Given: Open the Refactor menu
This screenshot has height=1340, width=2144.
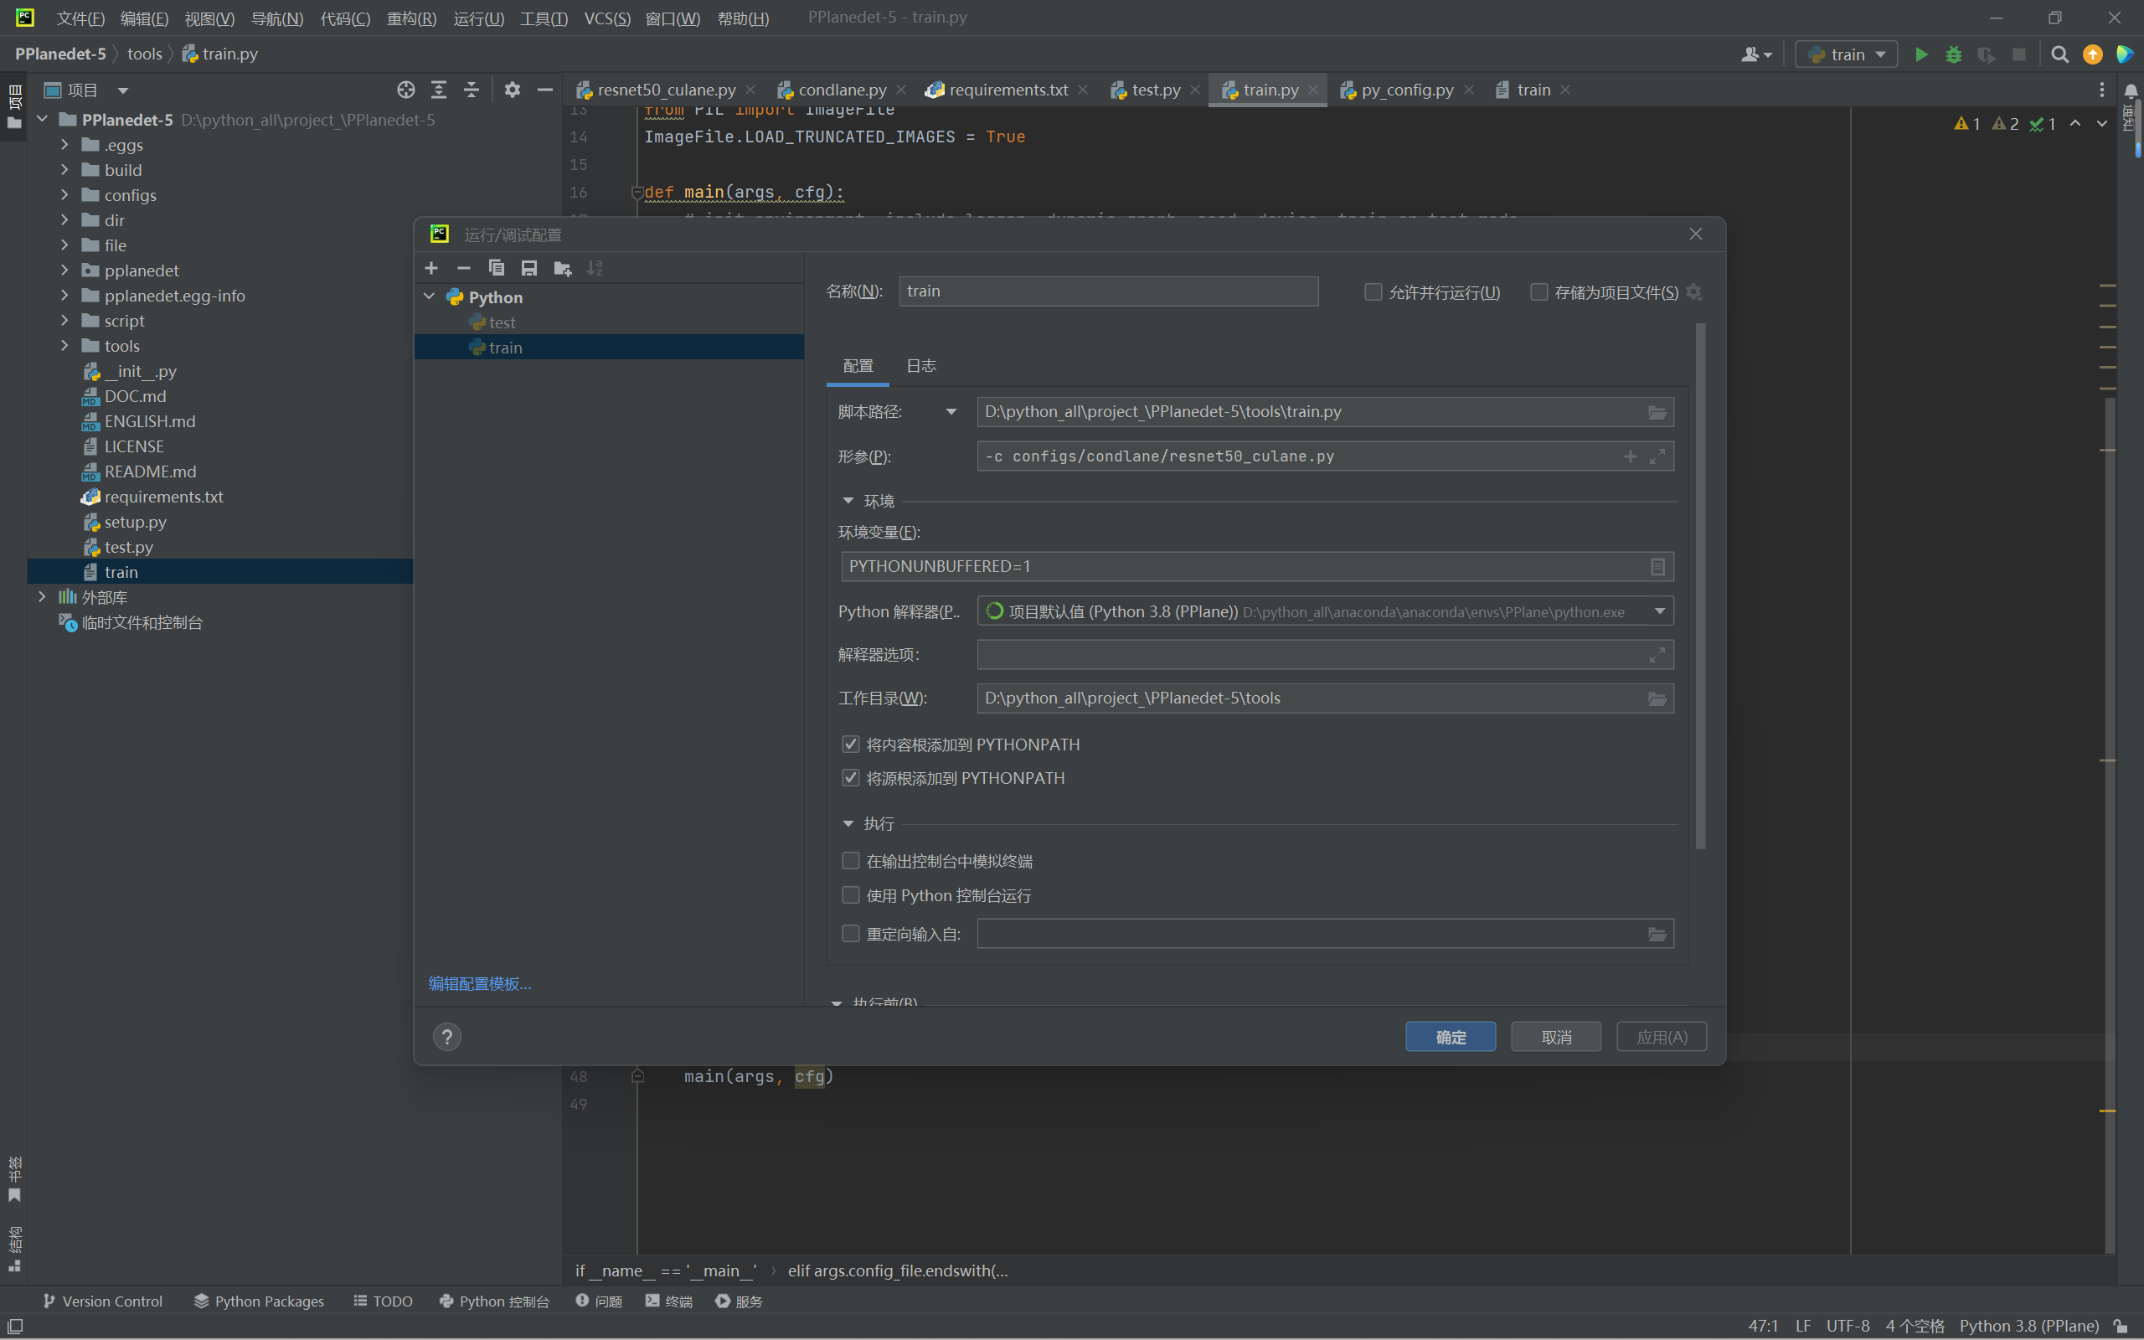Looking at the screenshot, I should tap(411, 18).
